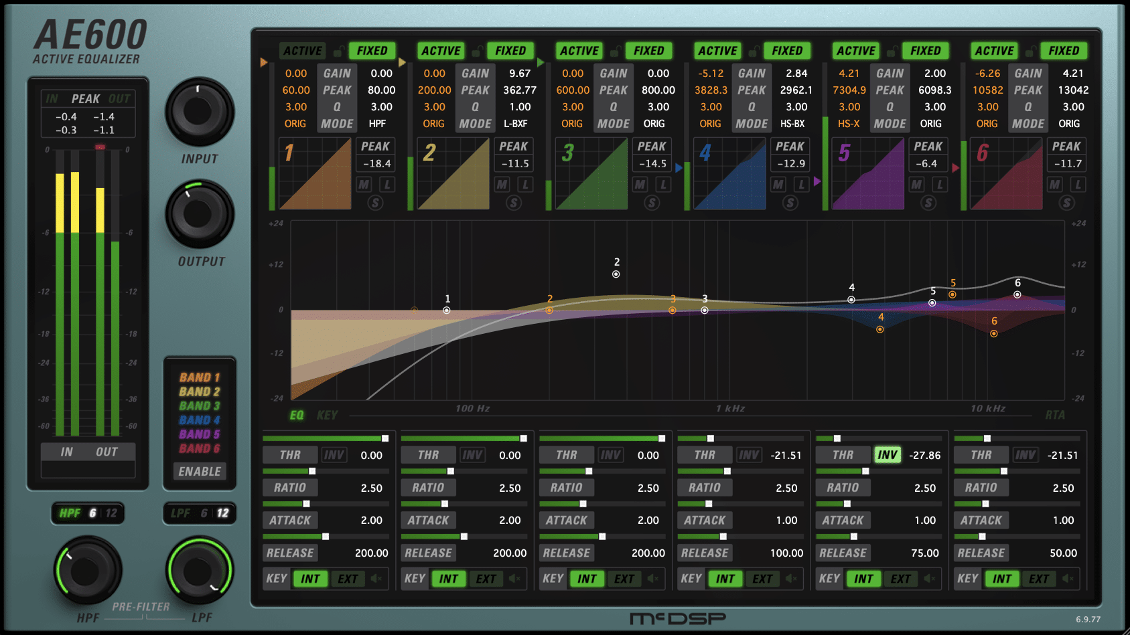This screenshot has width=1130, height=635.
Task: Click the lock icon on band 6
Action: 1030,52
